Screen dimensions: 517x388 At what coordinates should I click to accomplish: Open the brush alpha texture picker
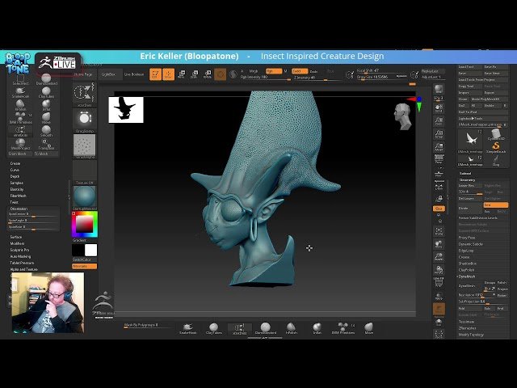pos(84,146)
